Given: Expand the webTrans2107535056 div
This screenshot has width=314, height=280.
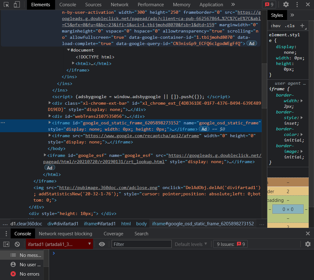Looking at the screenshot, I should [50, 116].
